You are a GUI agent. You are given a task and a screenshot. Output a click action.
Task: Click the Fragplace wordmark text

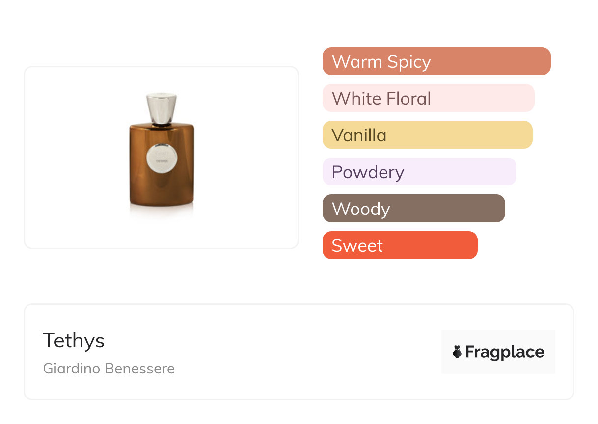tap(505, 352)
